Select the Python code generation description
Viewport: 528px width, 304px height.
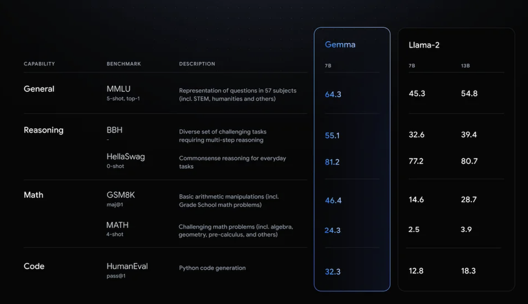coord(212,268)
